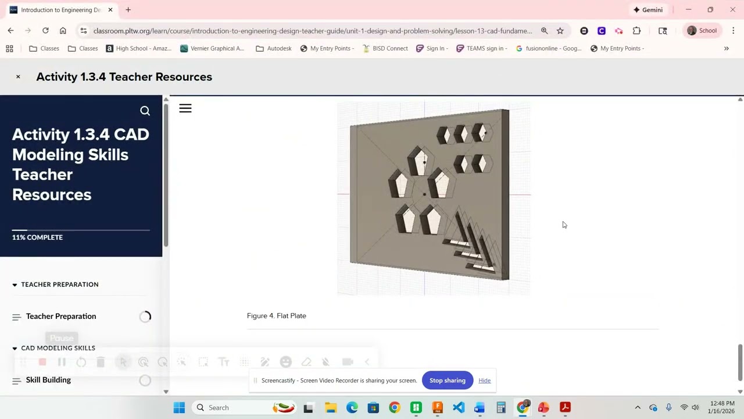Collapse the TEACHER PREPARATION section
This screenshot has width=744, height=419.
(x=15, y=285)
